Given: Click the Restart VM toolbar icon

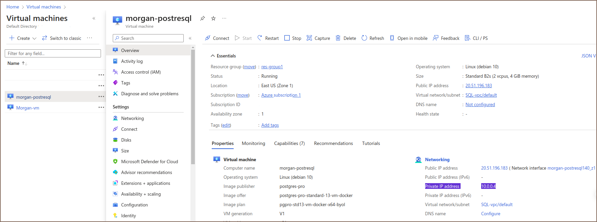Looking at the screenshot, I should (260, 38).
